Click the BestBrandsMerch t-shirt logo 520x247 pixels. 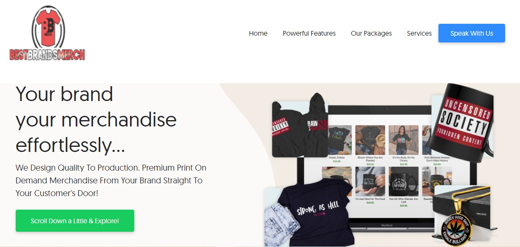(x=47, y=33)
